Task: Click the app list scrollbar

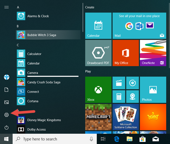Action: click(x=83, y=18)
